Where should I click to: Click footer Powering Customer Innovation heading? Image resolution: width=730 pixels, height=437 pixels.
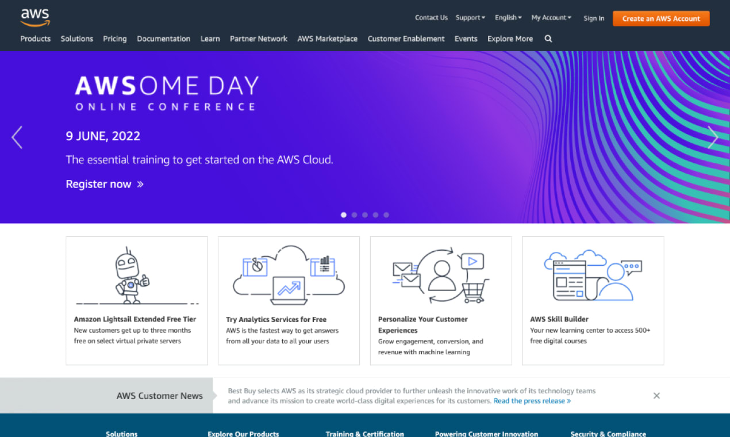[x=487, y=434]
